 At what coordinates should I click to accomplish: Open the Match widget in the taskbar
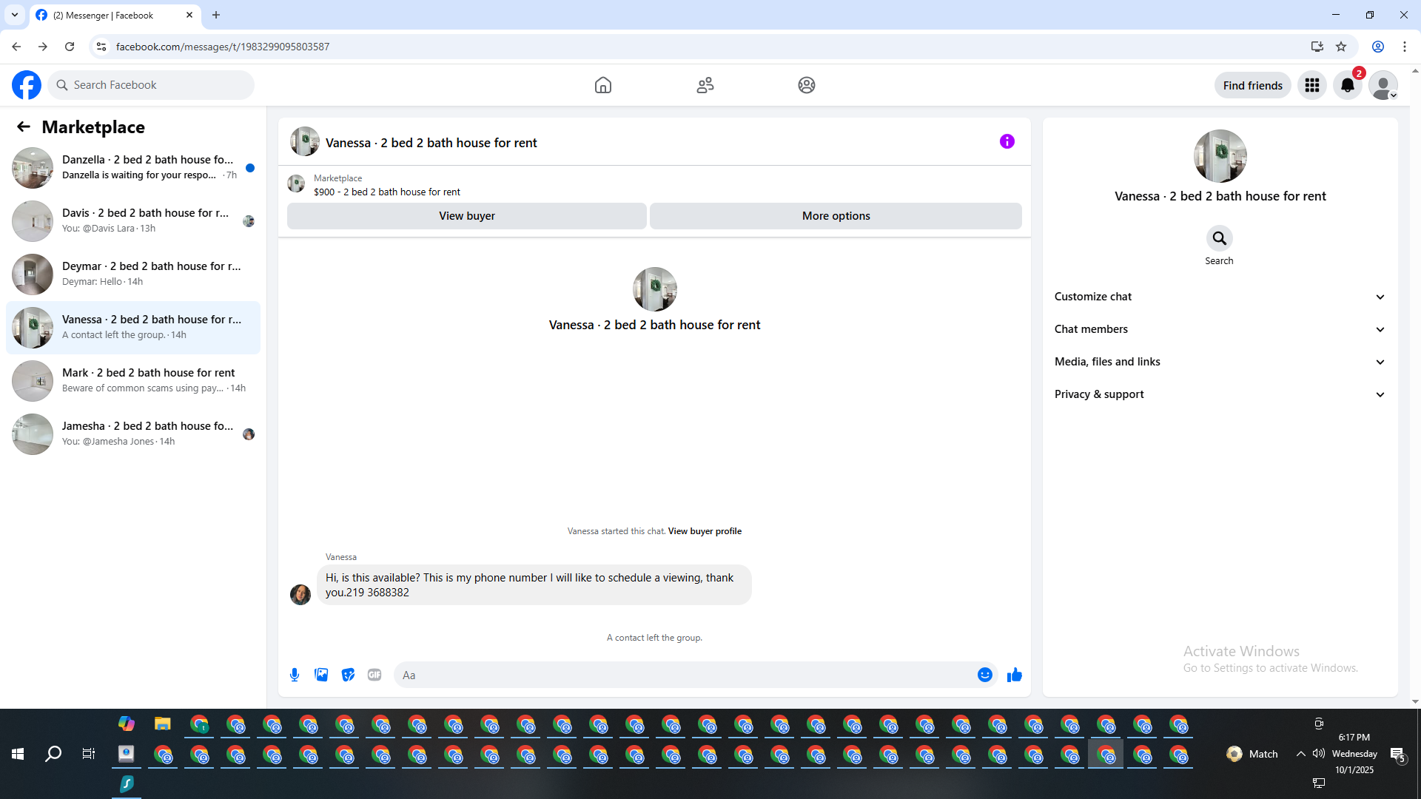1252,754
